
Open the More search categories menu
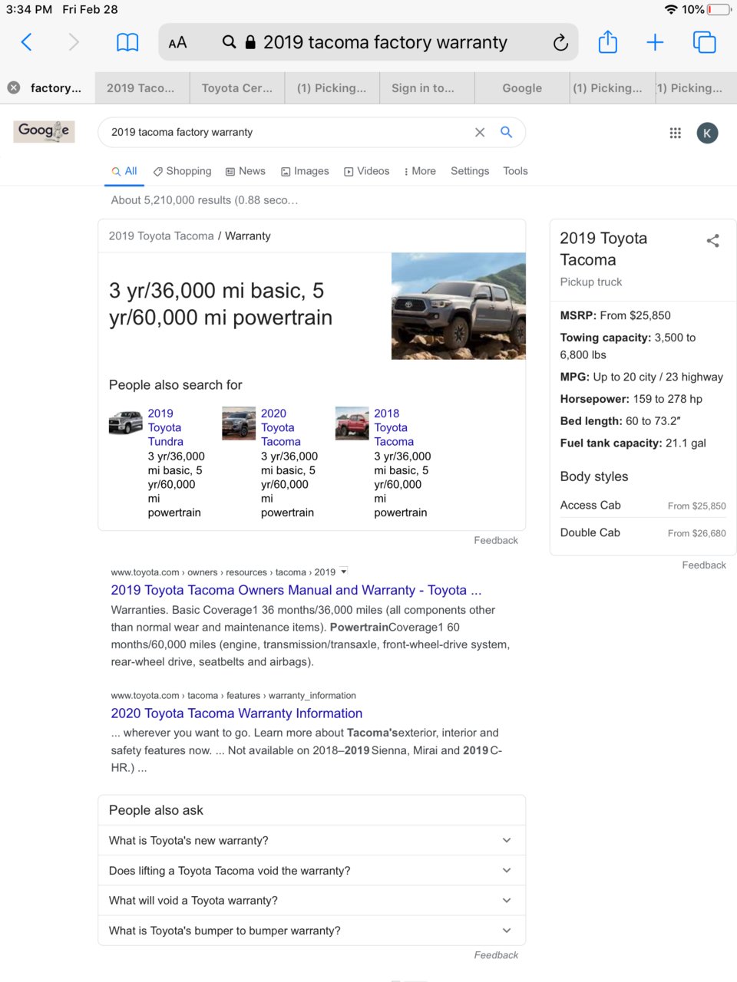pyautogui.click(x=420, y=171)
